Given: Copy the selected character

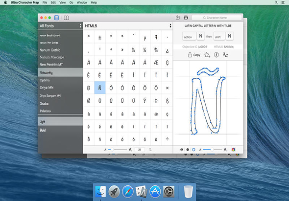Looking at the screenshot, I should tap(194, 55).
